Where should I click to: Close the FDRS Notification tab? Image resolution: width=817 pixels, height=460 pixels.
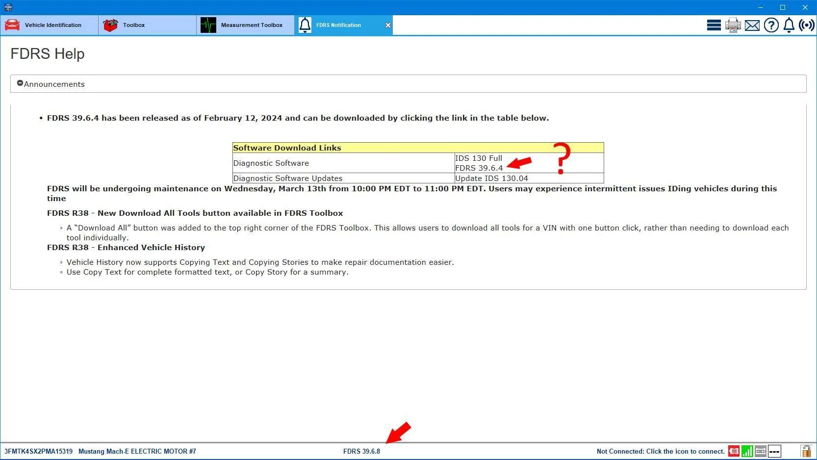(388, 25)
